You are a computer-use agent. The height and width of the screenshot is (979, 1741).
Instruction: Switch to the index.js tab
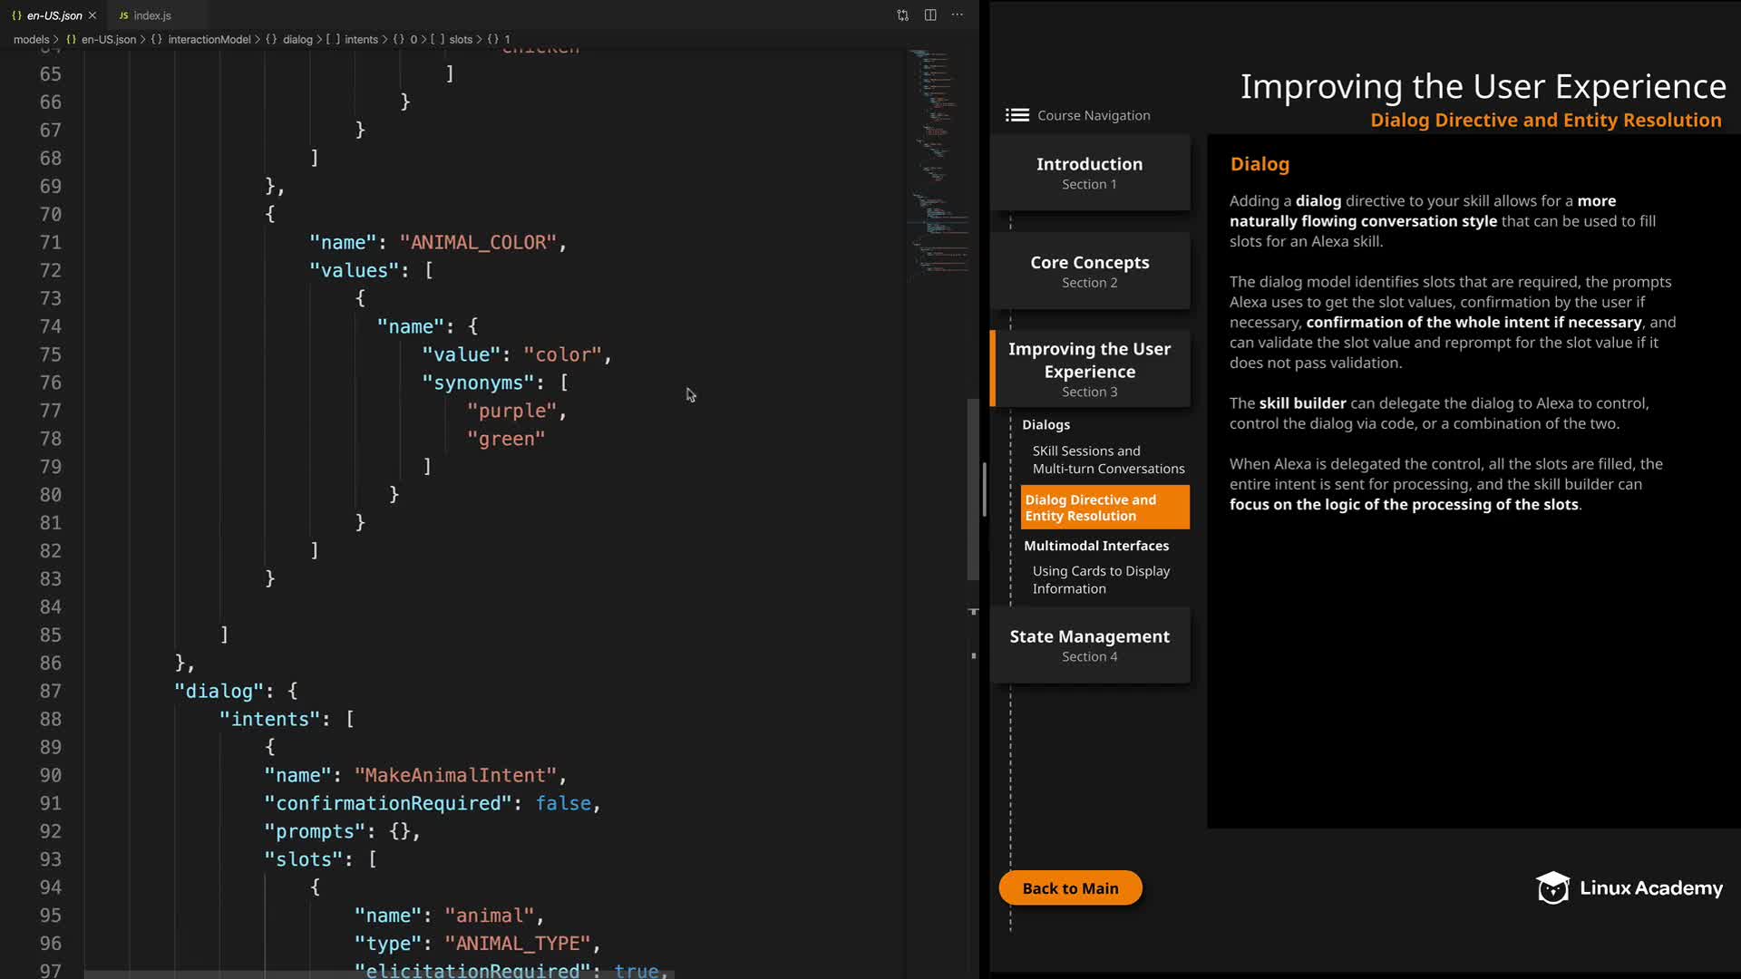tap(151, 15)
